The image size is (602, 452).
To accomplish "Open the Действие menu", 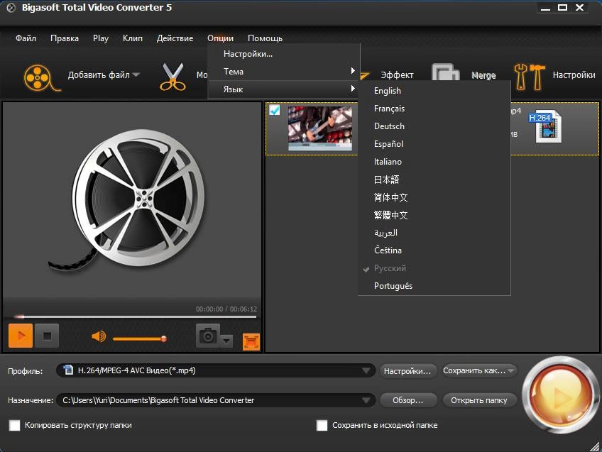I will tap(175, 38).
